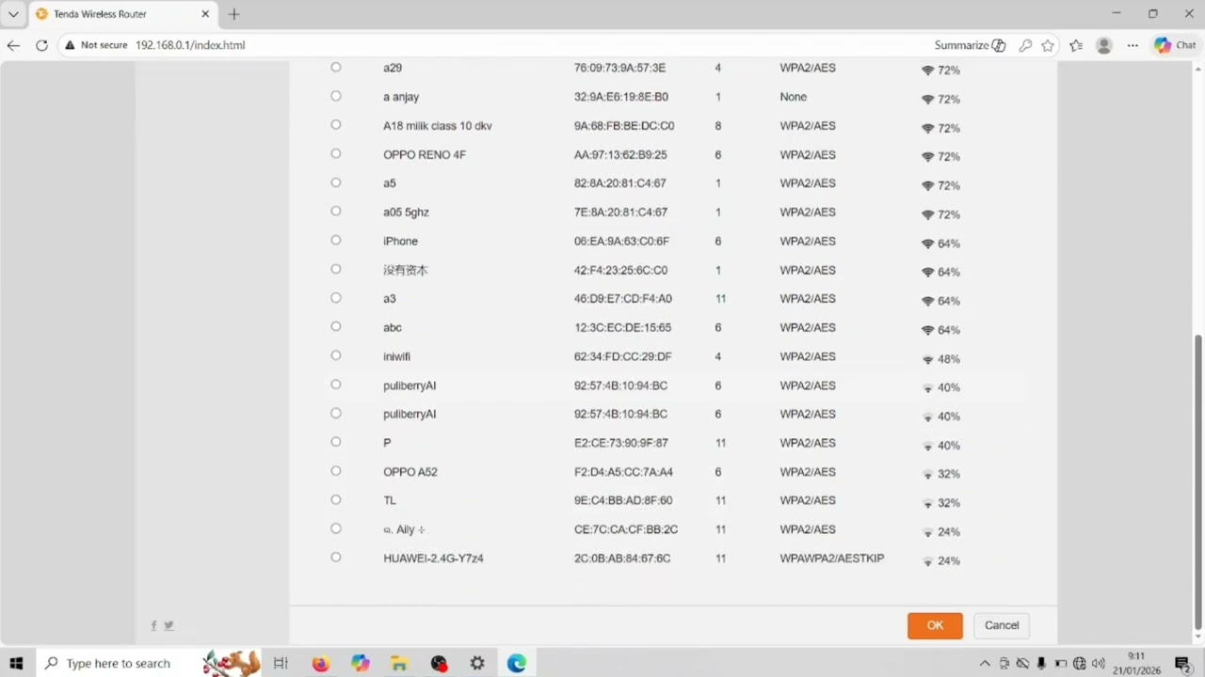This screenshot has height=677, width=1205.
Task: Click the MAC address 06:EA:9A:63:C0:6F
Action: pyautogui.click(x=621, y=241)
